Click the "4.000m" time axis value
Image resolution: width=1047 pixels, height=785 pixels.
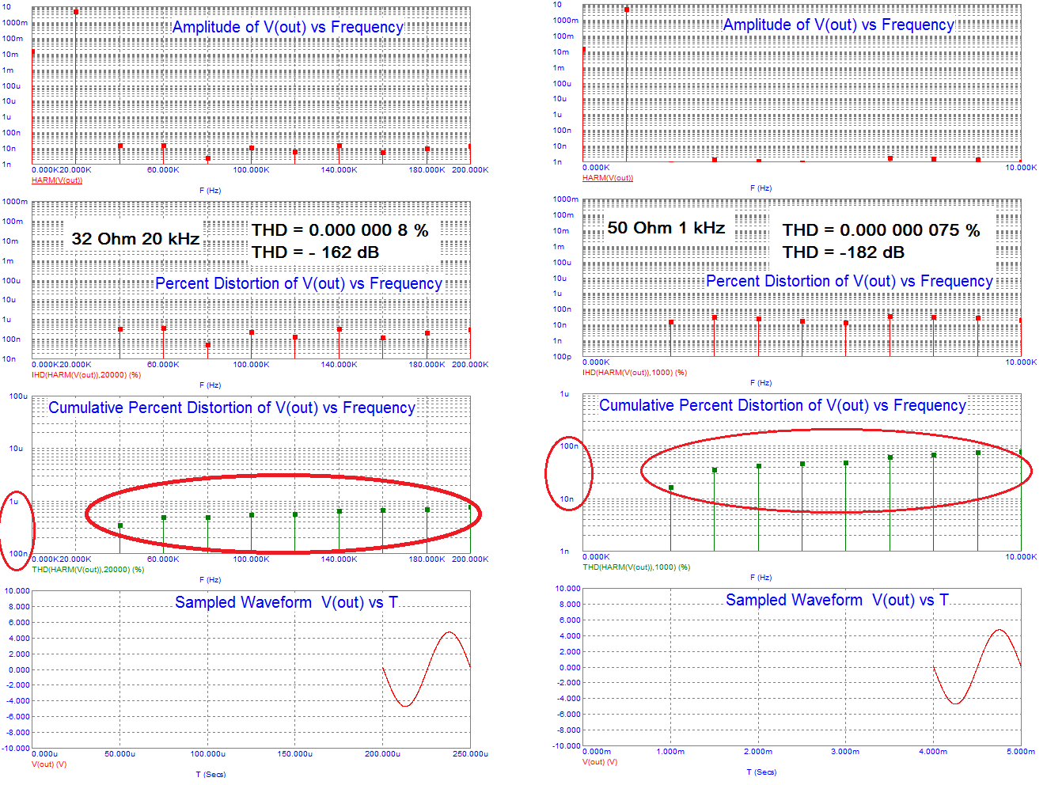click(933, 752)
